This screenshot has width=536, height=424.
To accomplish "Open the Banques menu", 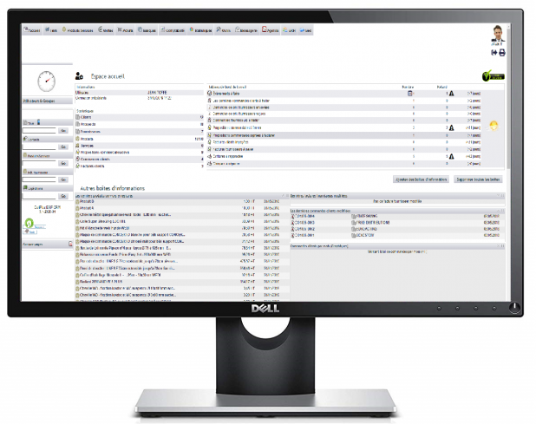I will tap(147, 30).
